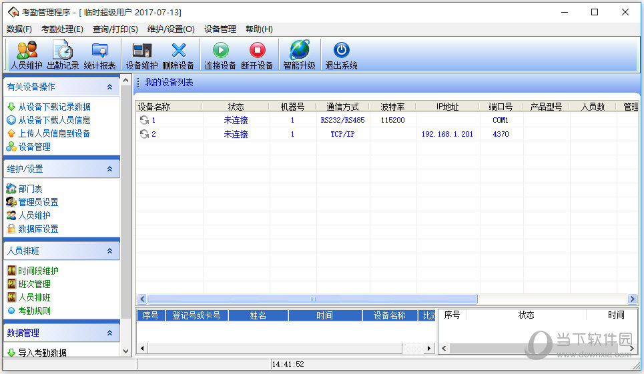
Task: Open 管理员设置 in sidebar
Action: 38,202
